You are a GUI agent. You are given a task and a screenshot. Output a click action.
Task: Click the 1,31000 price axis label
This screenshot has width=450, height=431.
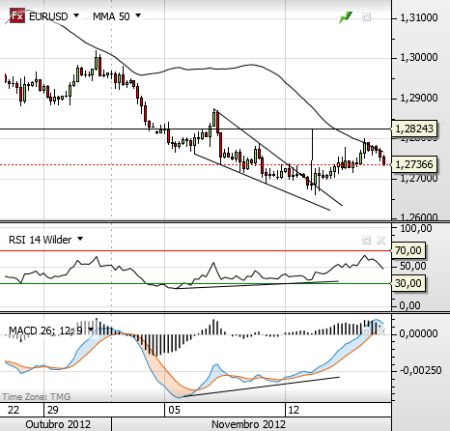coord(419,17)
